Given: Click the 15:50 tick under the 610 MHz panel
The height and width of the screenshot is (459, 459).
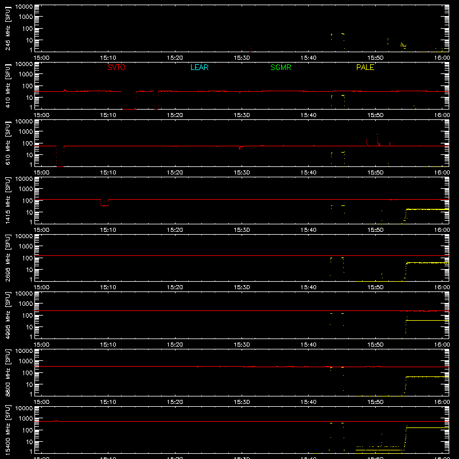Looking at the screenshot, I should (x=375, y=173).
